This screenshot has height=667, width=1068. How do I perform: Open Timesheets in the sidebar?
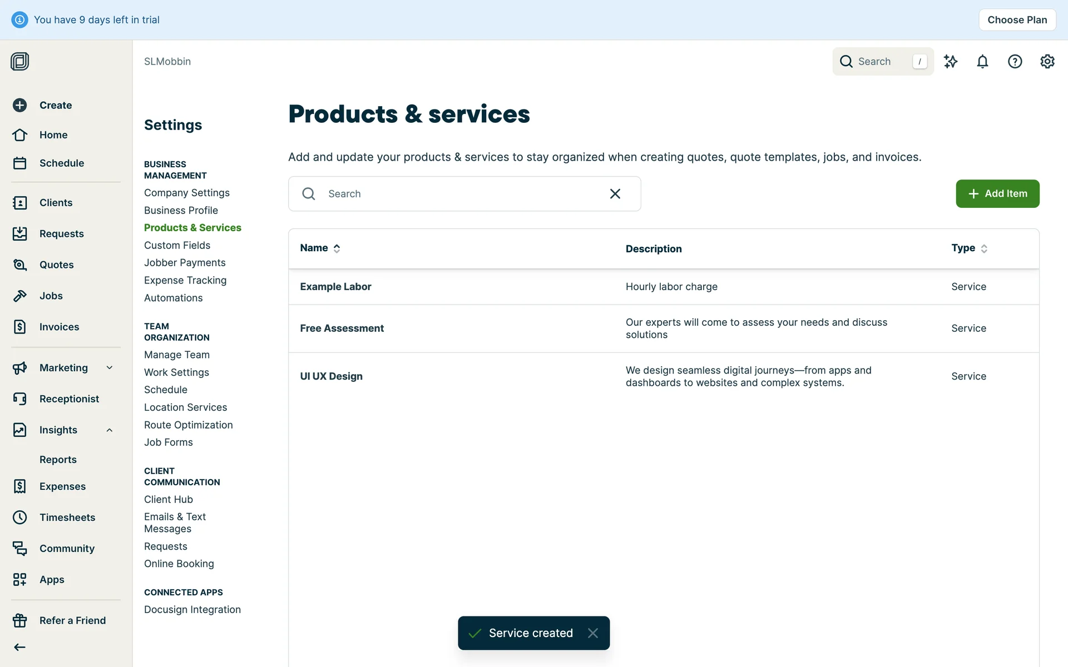tap(67, 517)
